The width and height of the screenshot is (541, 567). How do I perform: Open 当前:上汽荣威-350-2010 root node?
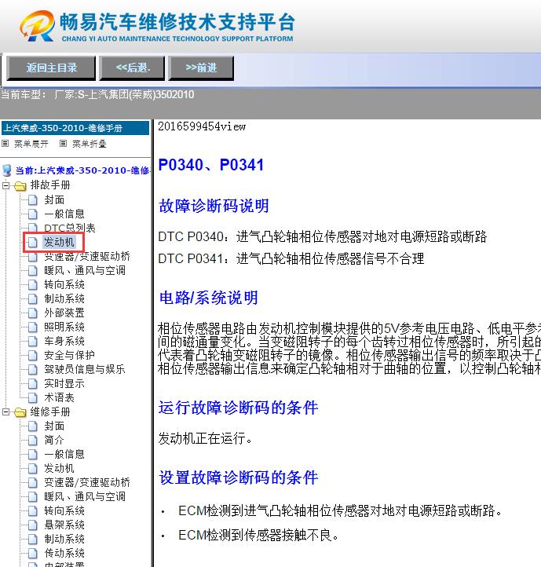82,170
